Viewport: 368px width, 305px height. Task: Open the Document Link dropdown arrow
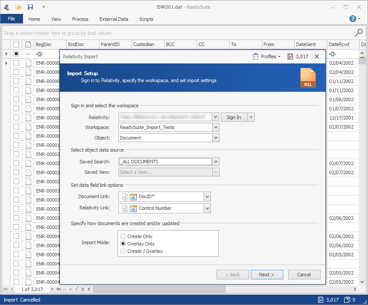pyautogui.click(x=207, y=197)
